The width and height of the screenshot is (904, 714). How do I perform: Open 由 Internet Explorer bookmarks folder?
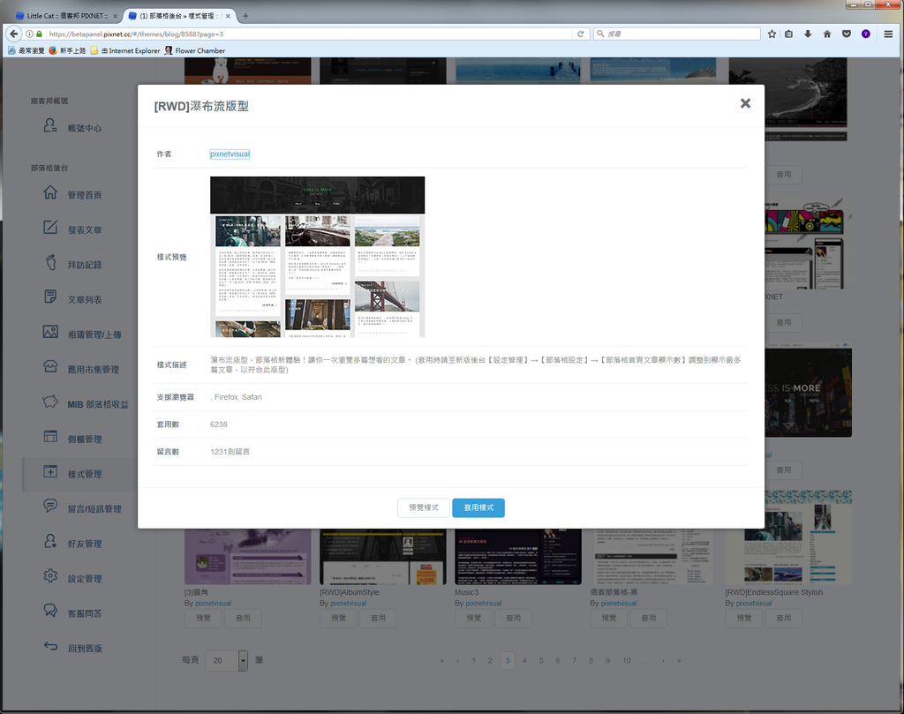click(125, 50)
